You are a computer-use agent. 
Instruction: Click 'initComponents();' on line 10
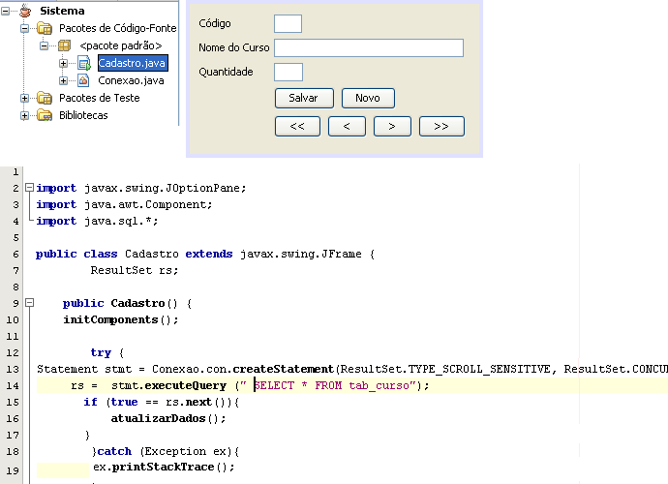point(121,319)
